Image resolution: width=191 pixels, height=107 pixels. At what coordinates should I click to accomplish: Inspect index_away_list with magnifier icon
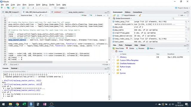[x=186, y=22]
